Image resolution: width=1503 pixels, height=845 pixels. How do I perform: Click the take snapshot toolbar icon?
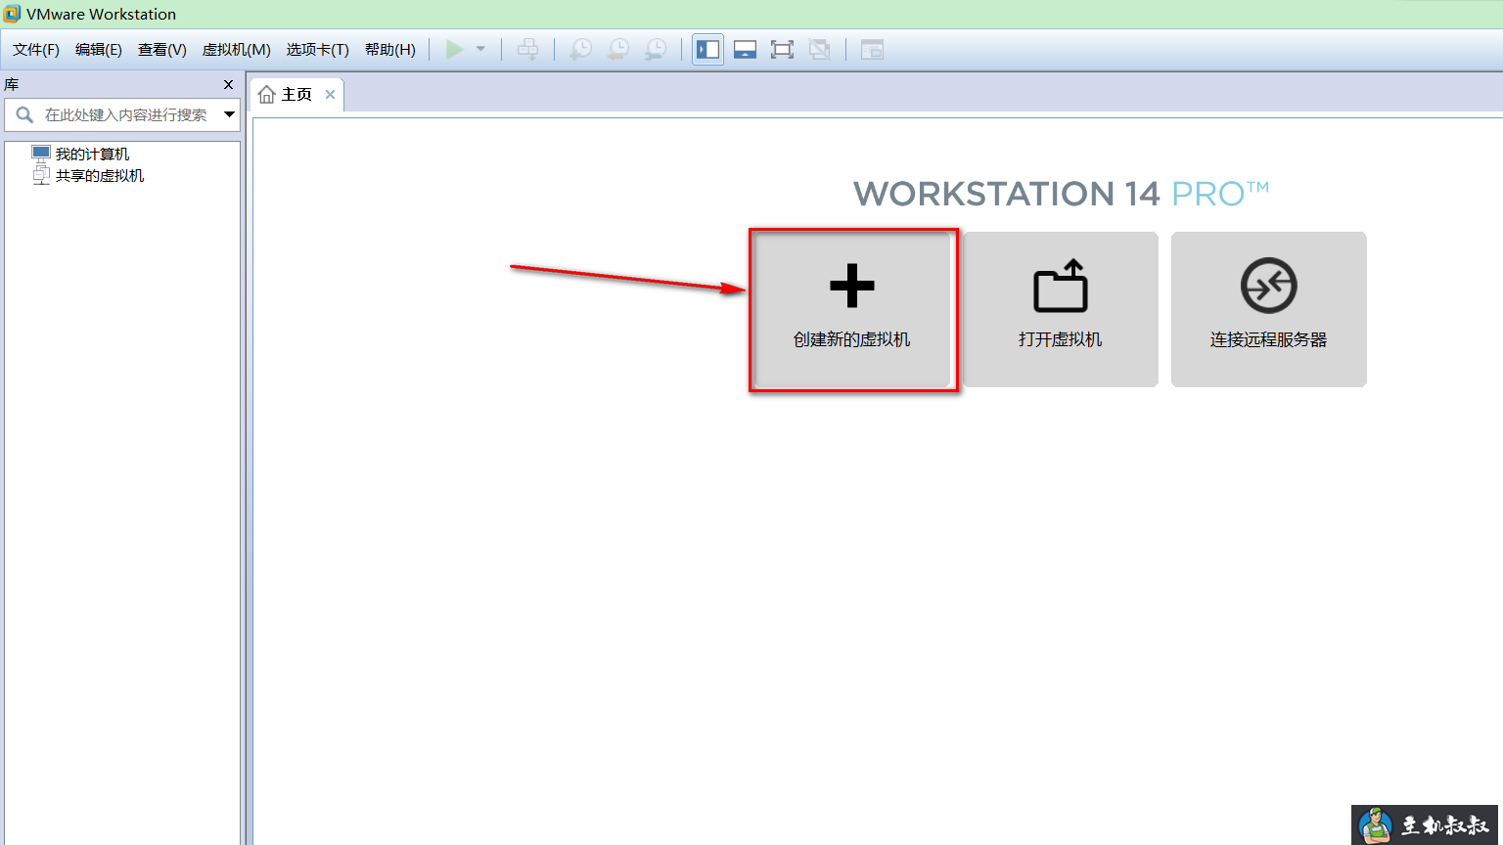[581, 49]
